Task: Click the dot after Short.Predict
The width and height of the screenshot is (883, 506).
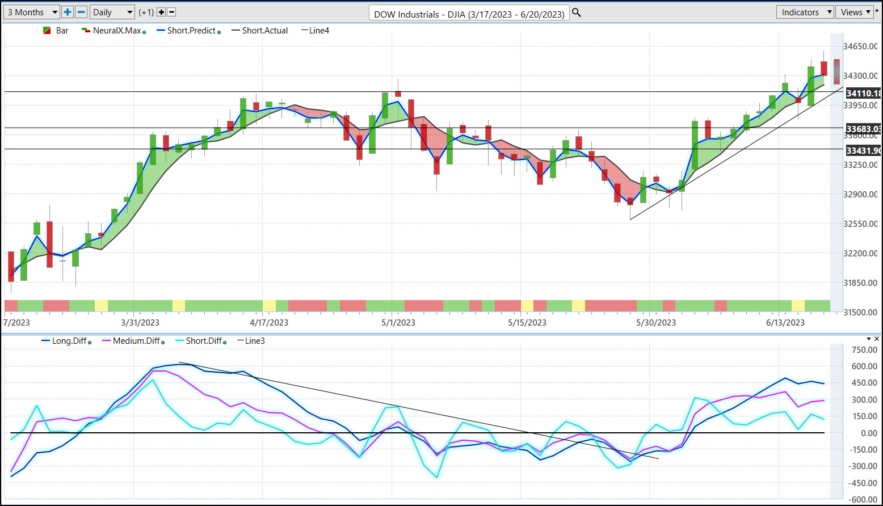Action: [219, 32]
